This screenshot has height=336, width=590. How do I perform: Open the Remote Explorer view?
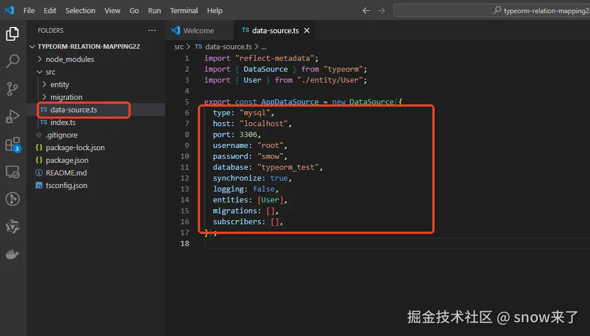click(13, 172)
